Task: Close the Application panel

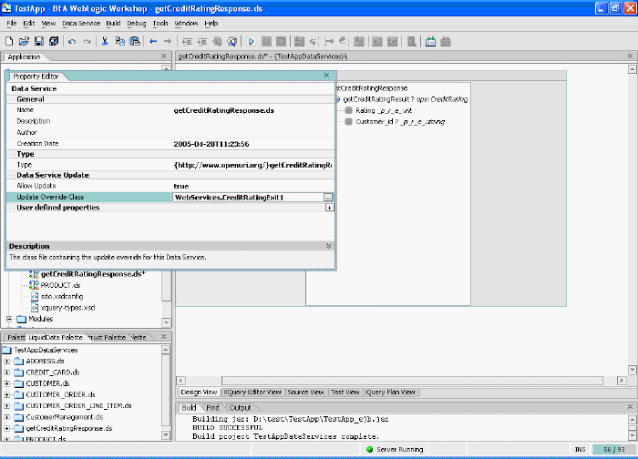Action: coord(163,56)
